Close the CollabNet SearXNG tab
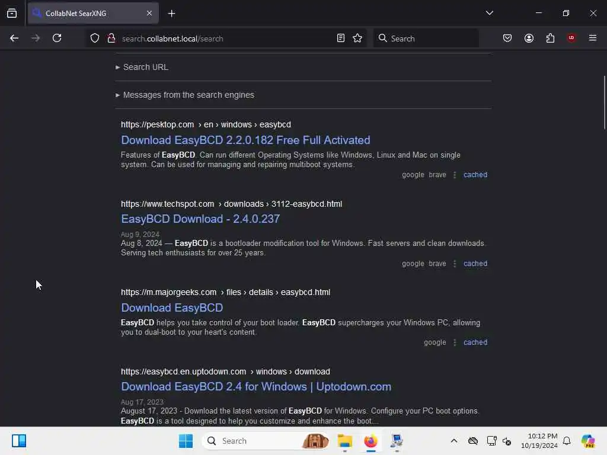This screenshot has height=455, width=607. (x=149, y=13)
